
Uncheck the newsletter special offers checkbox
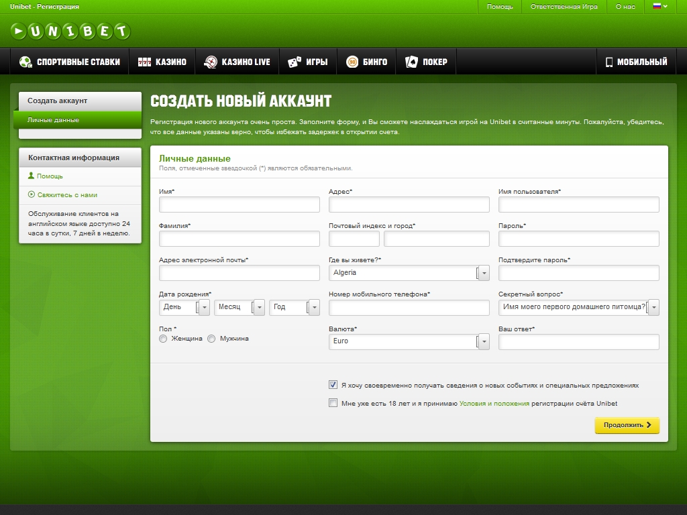click(333, 385)
